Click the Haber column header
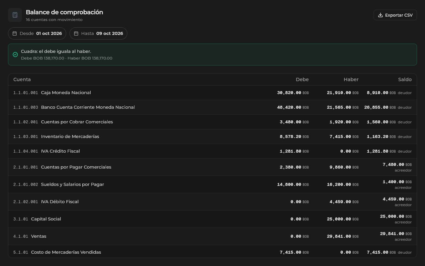Image resolution: width=425 pixels, height=266 pixels. [351, 79]
